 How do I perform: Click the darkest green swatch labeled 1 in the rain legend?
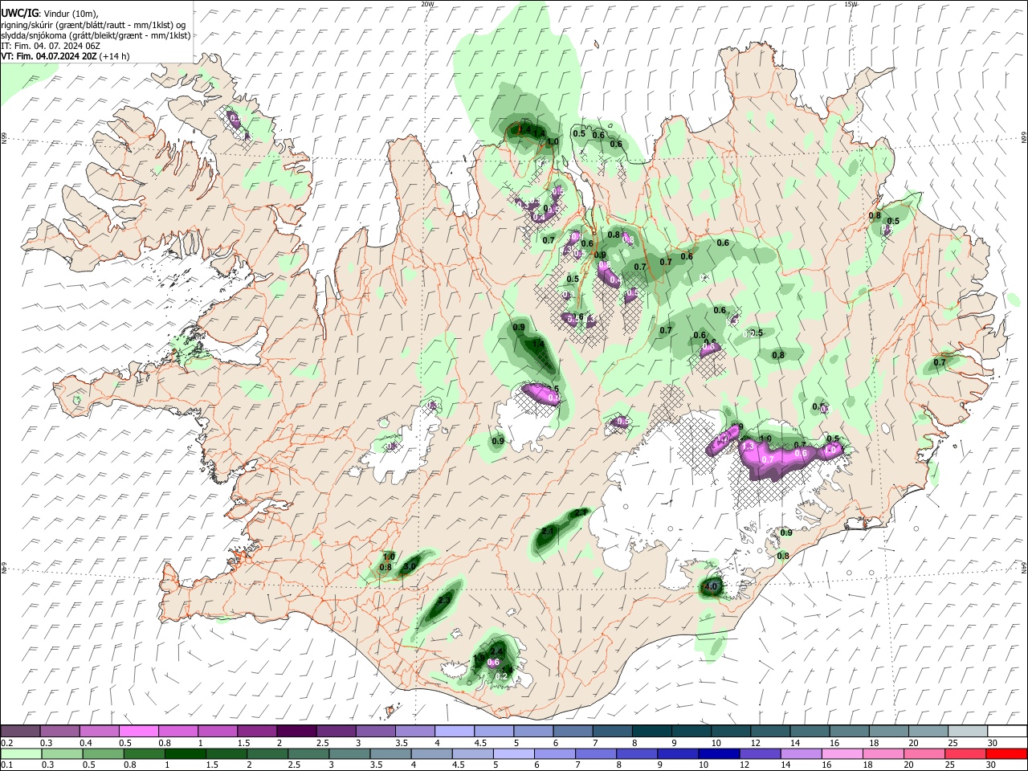tap(185, 753)
